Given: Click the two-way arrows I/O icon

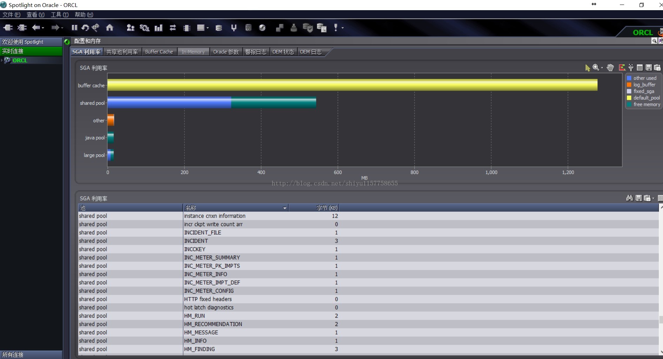Looking at the screenshot, I should (x=172, y=28).
